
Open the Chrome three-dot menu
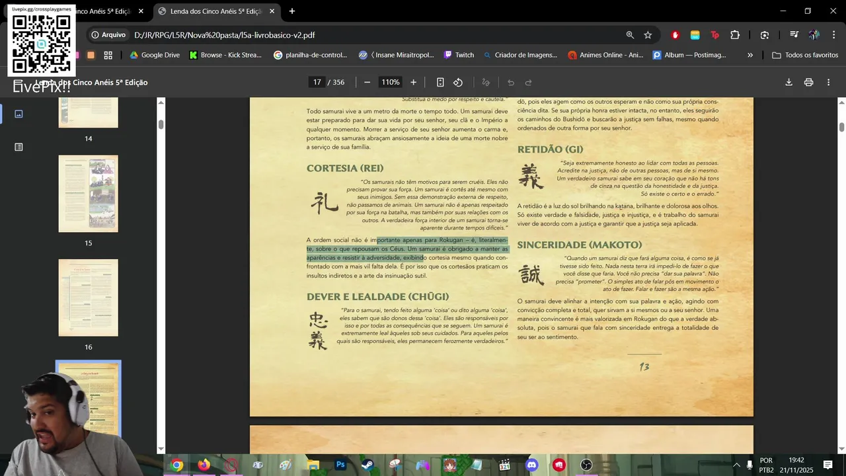tap(833, 35)
